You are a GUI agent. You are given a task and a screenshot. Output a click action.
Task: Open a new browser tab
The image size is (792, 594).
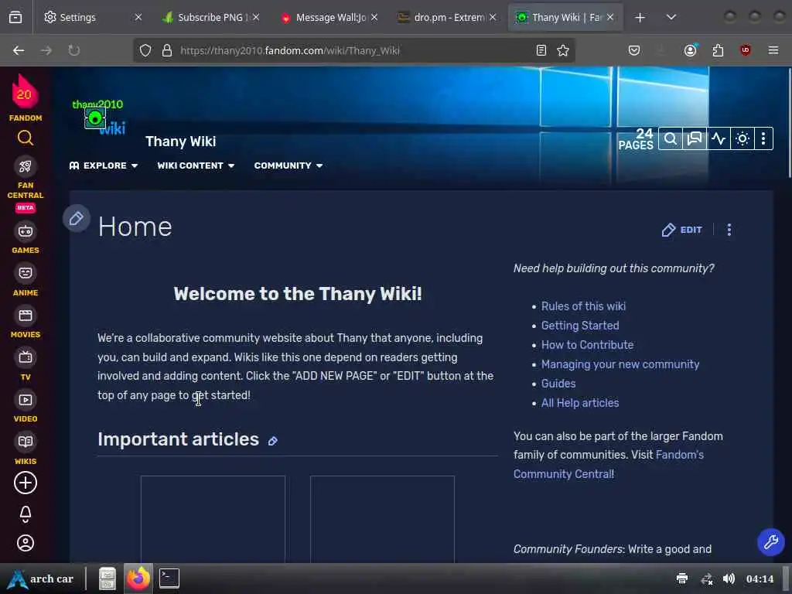pos(640,18)
